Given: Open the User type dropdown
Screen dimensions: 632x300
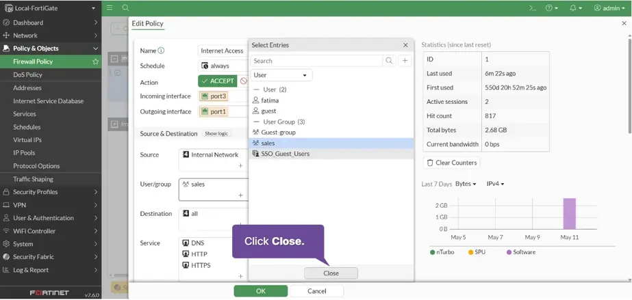Looking at the screenshot, I should point(281,75).
